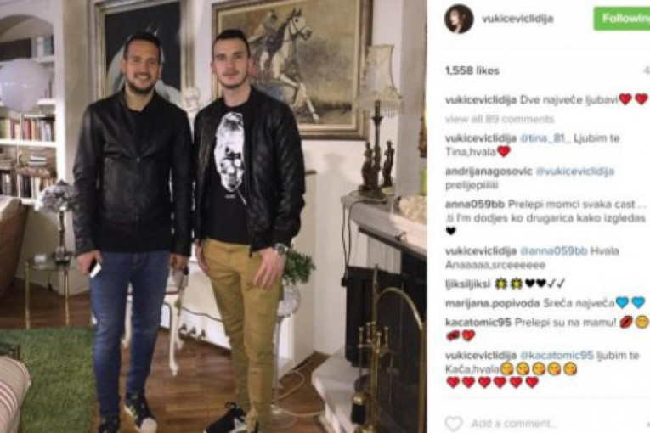Screen dimensions: 650x433
Task: Open anna059bb commenter profile
Action: coord(475,205)
